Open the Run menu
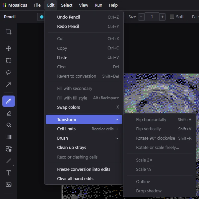 pos(99,5)
